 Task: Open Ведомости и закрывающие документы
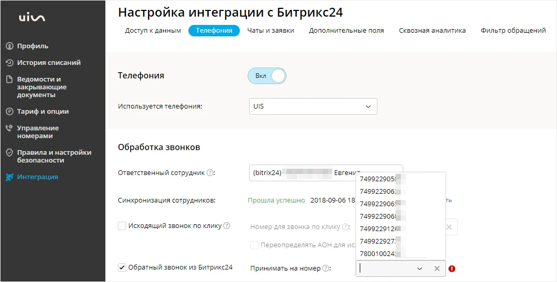(x=42, y=87)
